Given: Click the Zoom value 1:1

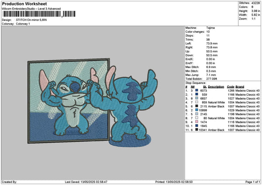Looking at the screenshot, I should [x=253, y=19].
